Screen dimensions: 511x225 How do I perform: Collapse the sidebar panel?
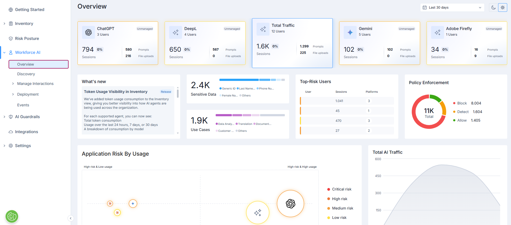[71, 218]
